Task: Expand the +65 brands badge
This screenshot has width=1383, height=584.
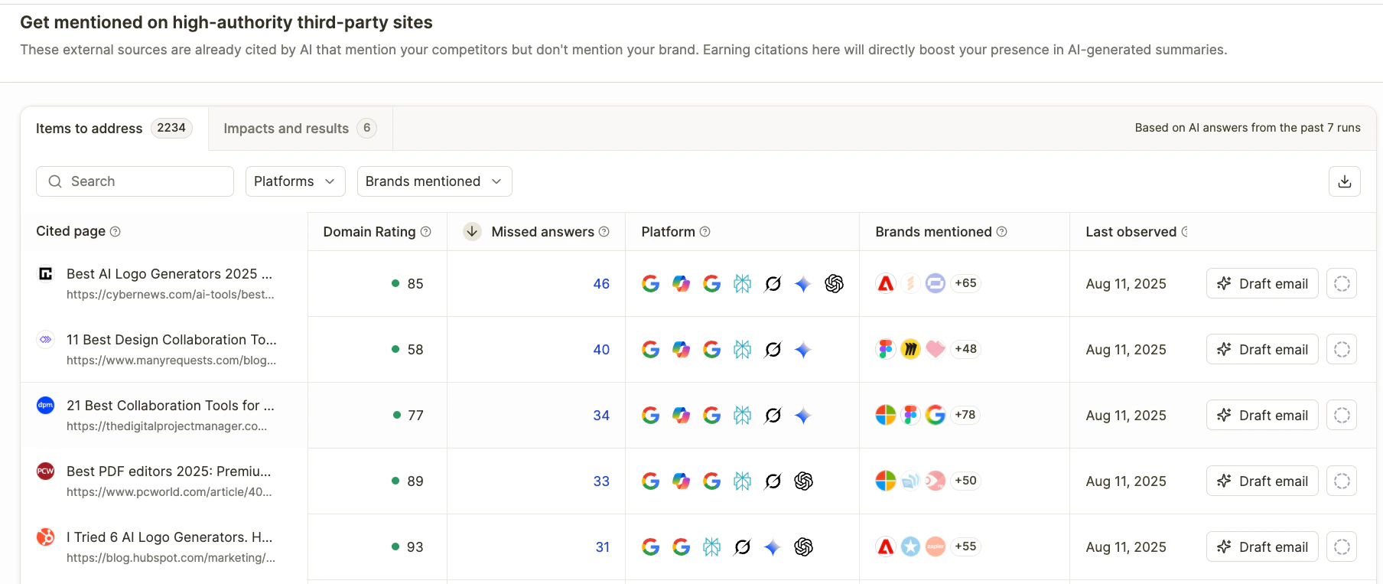Action: [965, 283]
